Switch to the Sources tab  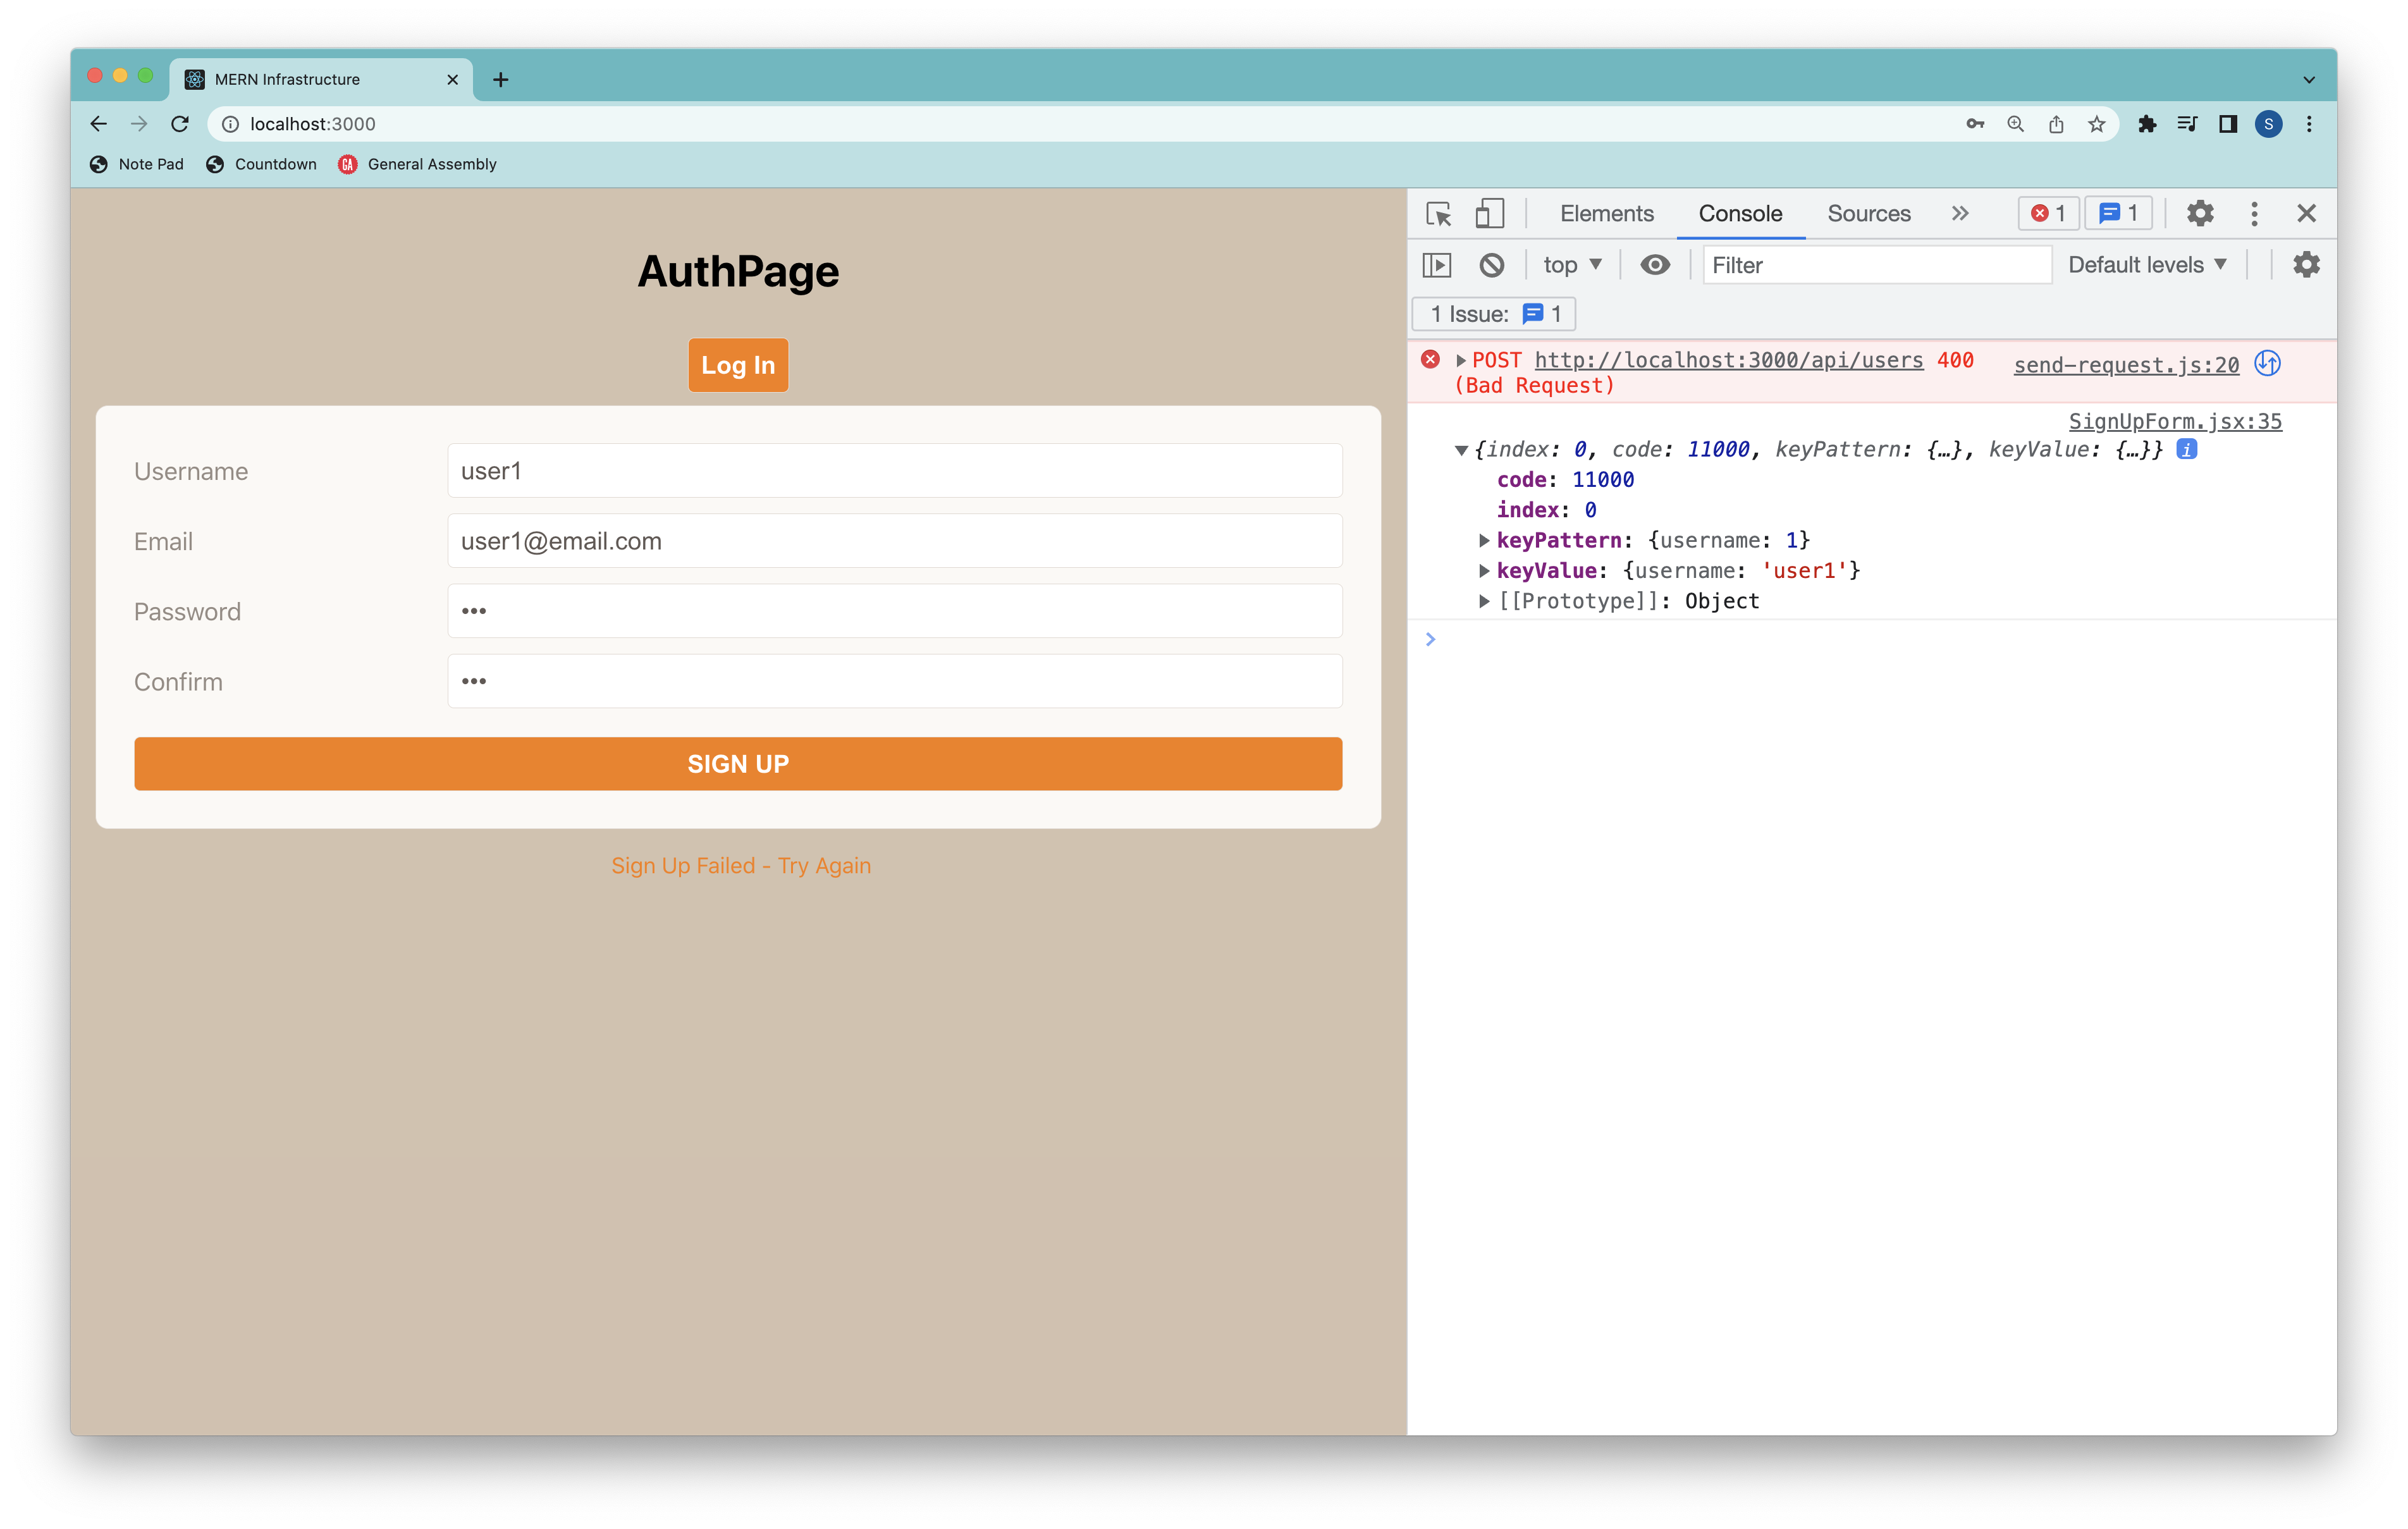[x=1868, y=214]
